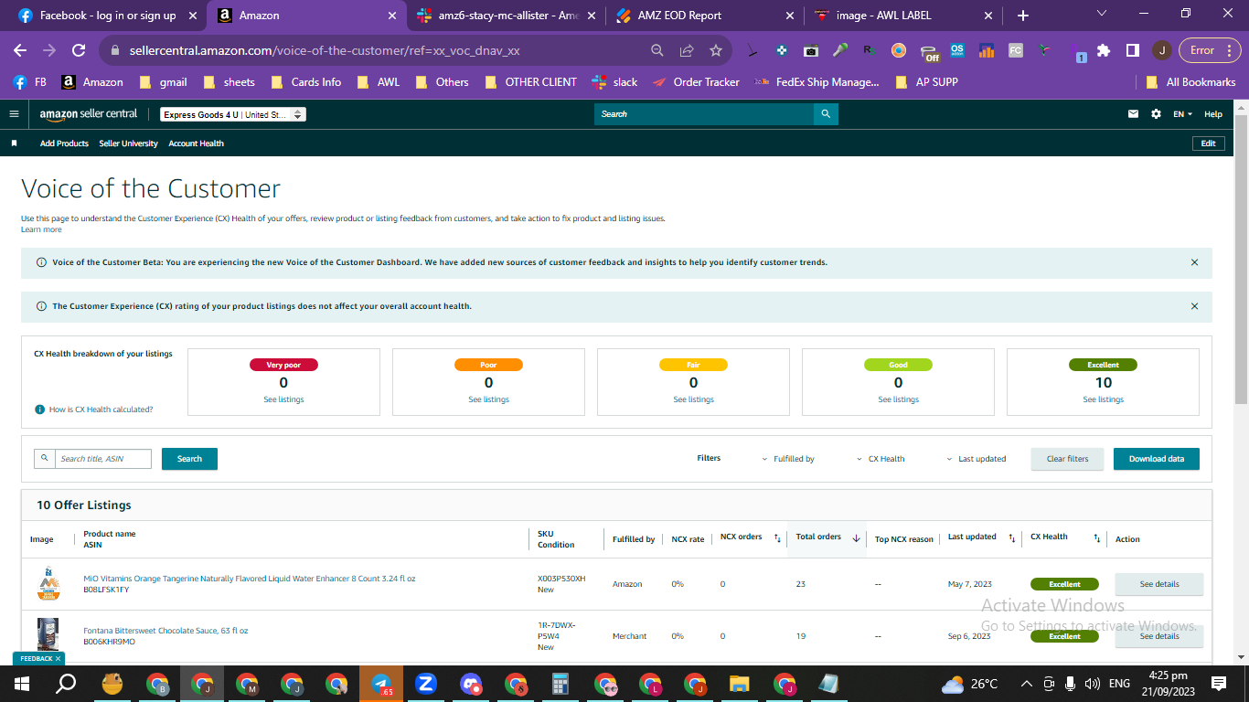The width and height of the screenshot is (1249, 702).
Task: Expand the CX Health filter dropdown
Action: coord(881,459)
